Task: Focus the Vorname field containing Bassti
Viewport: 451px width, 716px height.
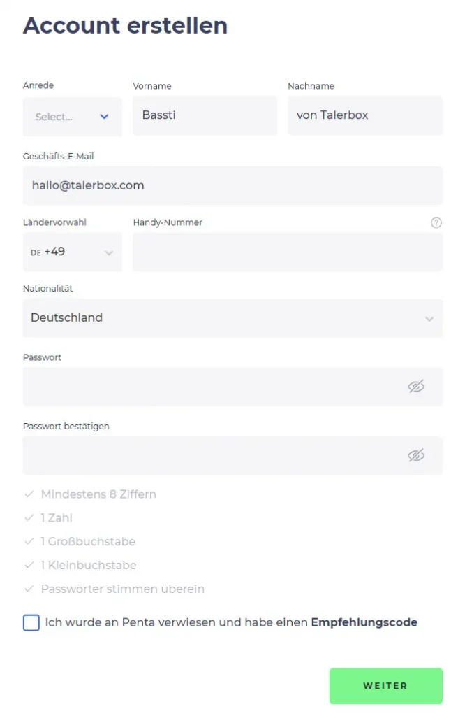Action: click(x=205, y=115)
